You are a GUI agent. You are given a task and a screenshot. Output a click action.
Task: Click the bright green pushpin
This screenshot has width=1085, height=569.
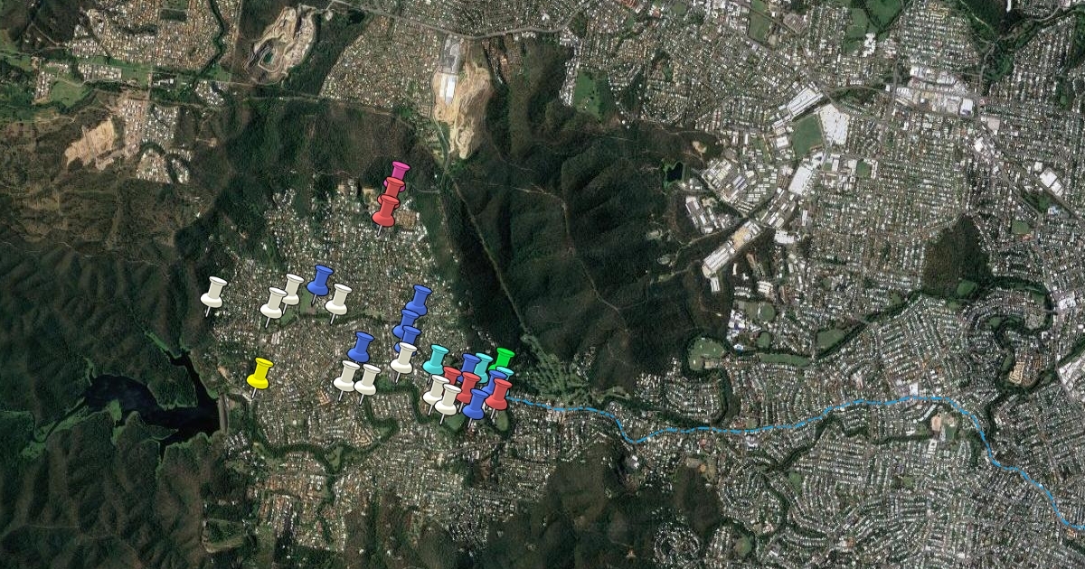pos(505,358)
